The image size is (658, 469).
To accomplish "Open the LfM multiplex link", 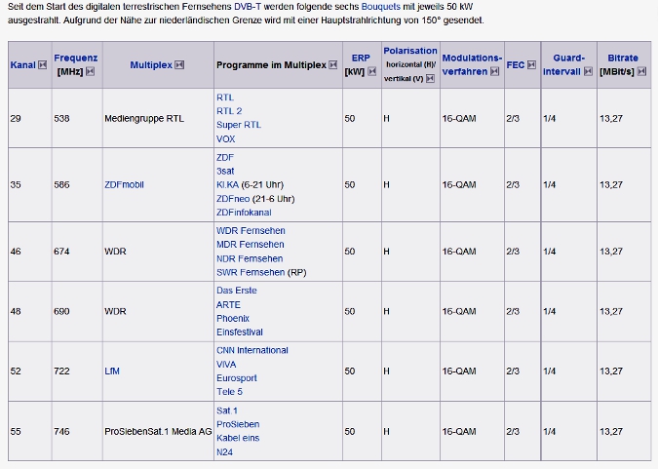I will click(x=112, y=371).
